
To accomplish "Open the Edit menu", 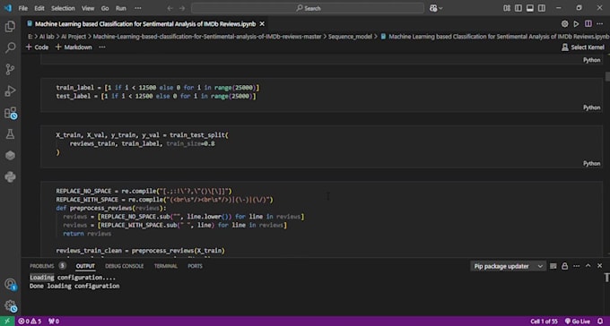I will coord(39,8).
